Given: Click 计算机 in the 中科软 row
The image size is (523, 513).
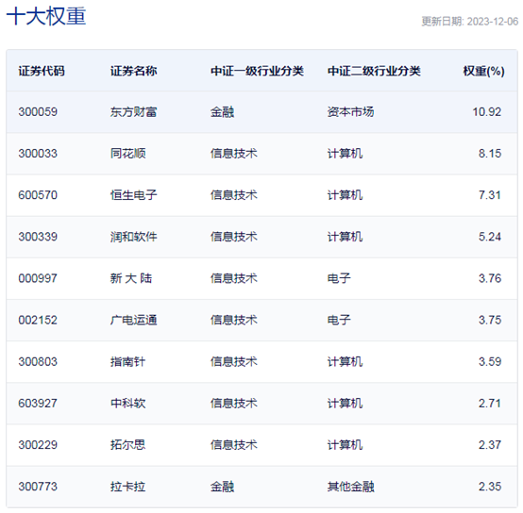Looking at the screenshot, I should point(345,404).
